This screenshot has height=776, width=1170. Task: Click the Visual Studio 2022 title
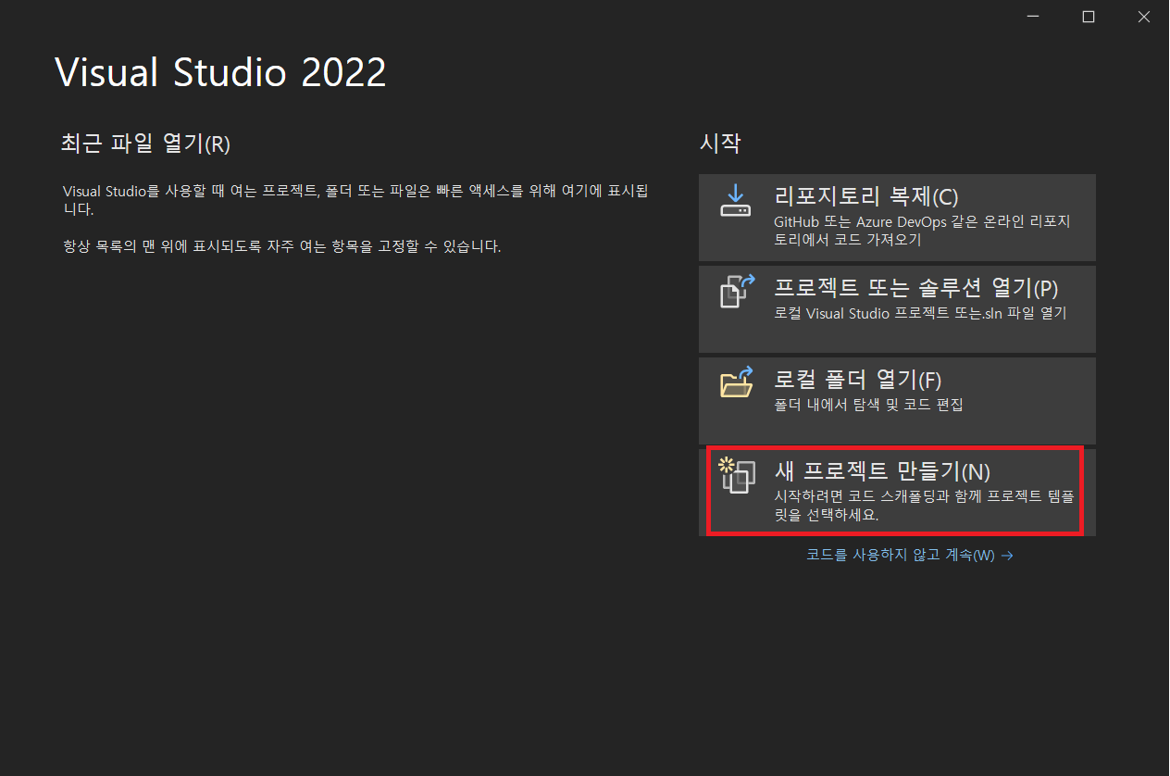220,73
